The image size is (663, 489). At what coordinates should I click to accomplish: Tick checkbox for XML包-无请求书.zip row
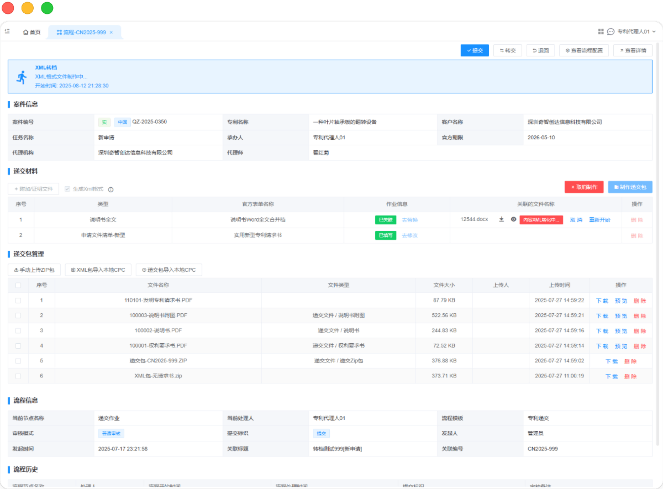[x=18, y=376]
